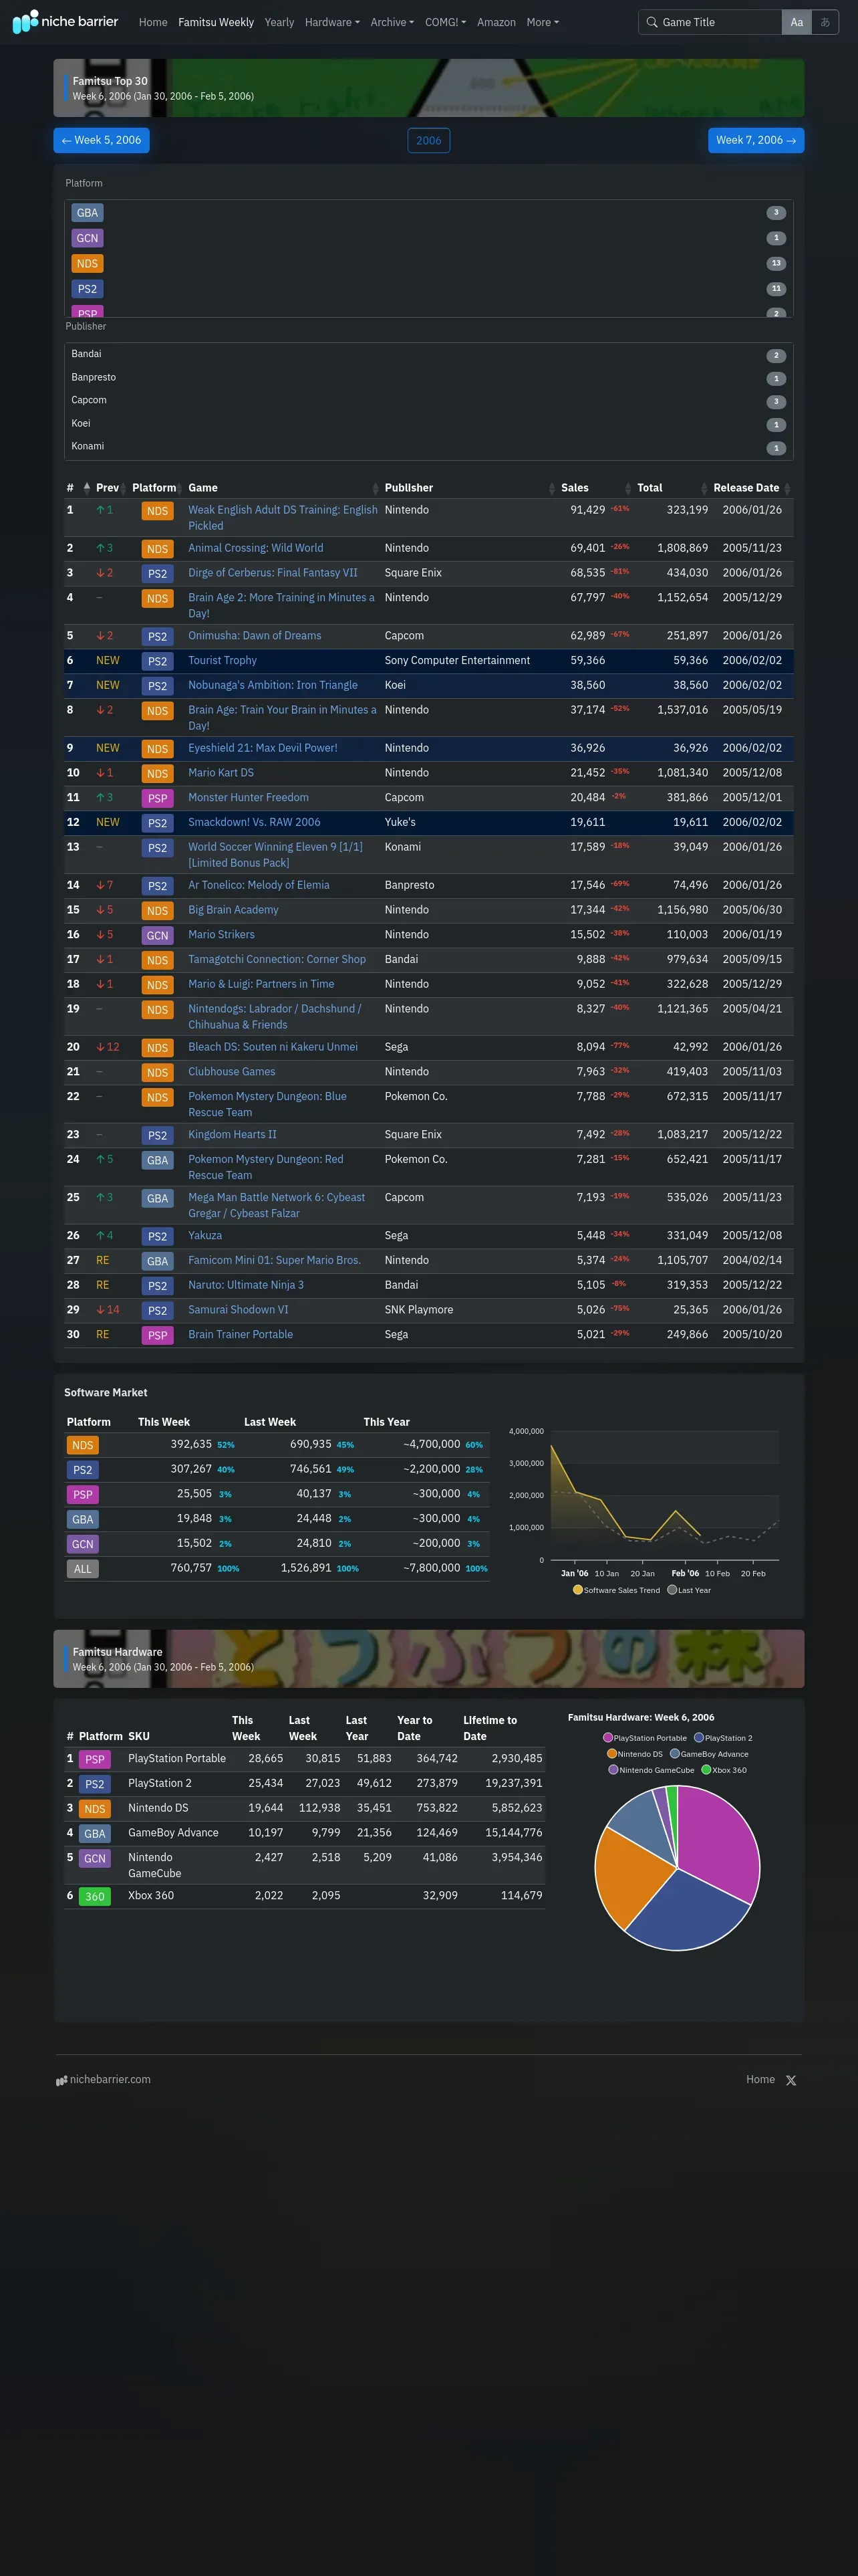
Task: Sort the table by Publisher column
Action: pyautogui.click(x=470, y=488)
